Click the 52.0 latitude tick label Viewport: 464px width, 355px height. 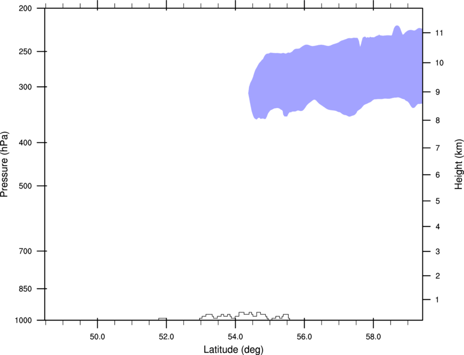coord(166,337)
